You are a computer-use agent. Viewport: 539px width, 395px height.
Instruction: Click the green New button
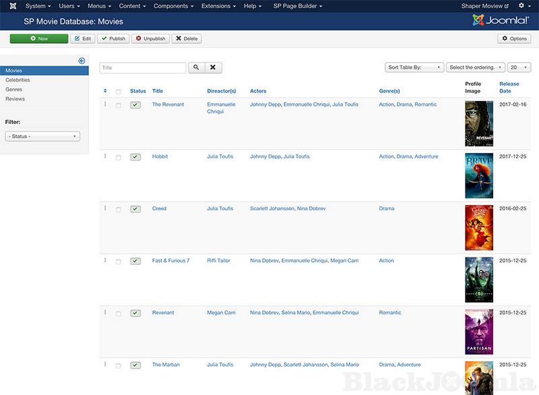pyautogui.click(x=39, y=38)
